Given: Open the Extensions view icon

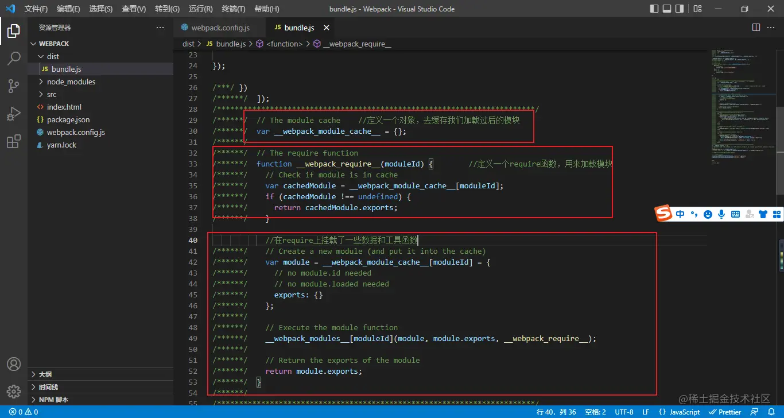Looking at the screenshot, I should [x=14, y=141].
